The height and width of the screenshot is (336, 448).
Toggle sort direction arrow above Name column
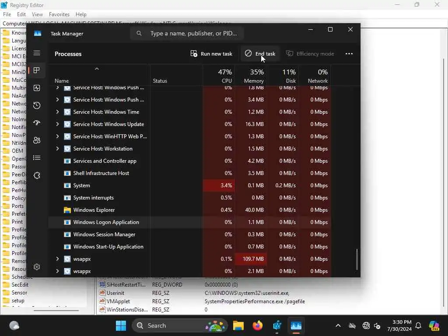tap(97, 69)
